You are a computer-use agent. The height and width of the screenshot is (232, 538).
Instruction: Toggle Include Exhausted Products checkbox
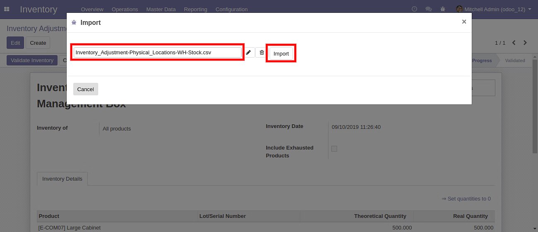(x=334, y=149)
